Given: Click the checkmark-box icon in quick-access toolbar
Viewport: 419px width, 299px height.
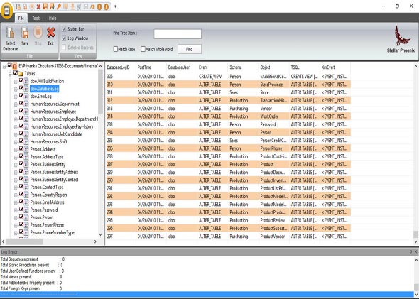Looking at the screenshot, I should [86, 6].
